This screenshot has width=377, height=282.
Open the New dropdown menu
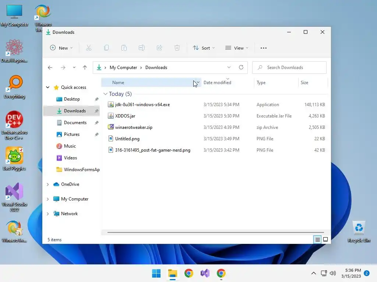(61, 48)
